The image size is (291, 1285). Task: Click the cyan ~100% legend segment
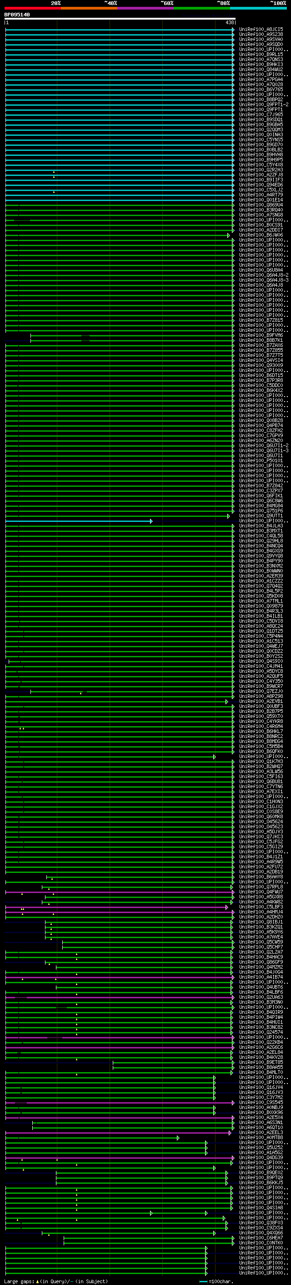click(258, 8)
